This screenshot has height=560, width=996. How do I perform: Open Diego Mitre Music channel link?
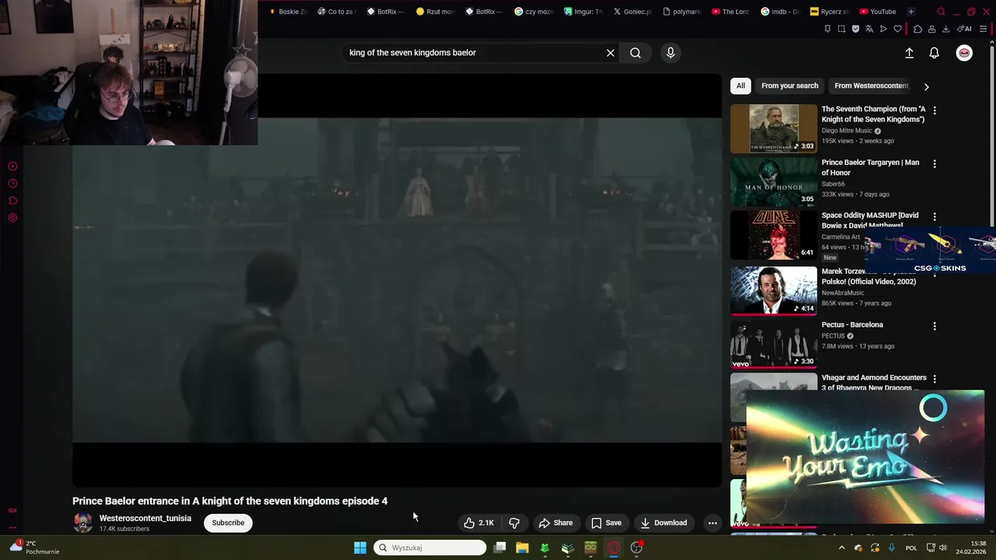click(847, 131)
